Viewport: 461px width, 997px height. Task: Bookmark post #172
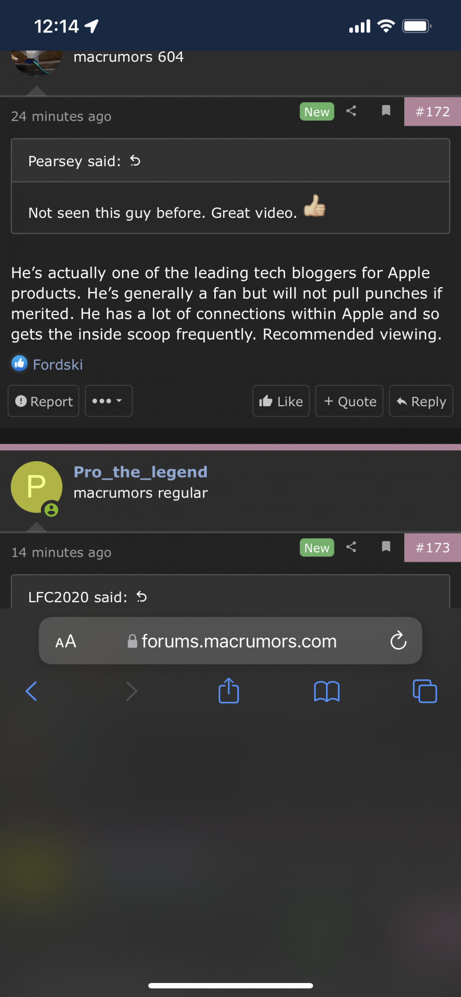coord(386,111)
